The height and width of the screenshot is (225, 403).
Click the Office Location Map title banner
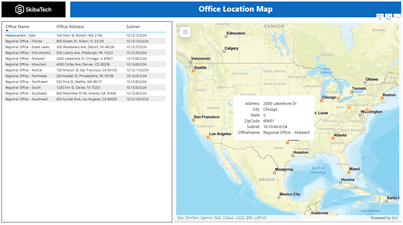click(235, 9)
